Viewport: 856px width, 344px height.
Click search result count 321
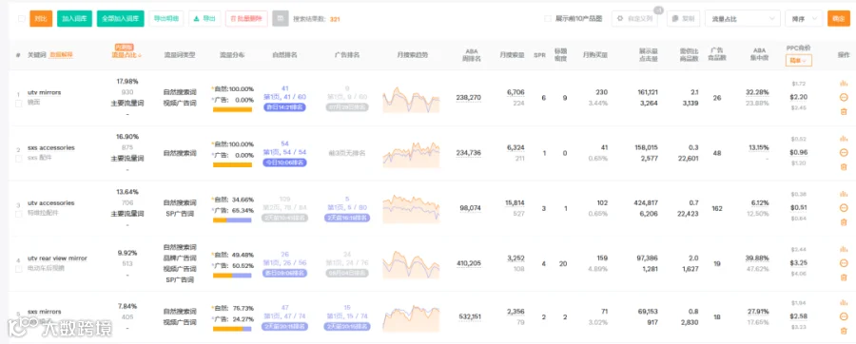coord(335,19)
